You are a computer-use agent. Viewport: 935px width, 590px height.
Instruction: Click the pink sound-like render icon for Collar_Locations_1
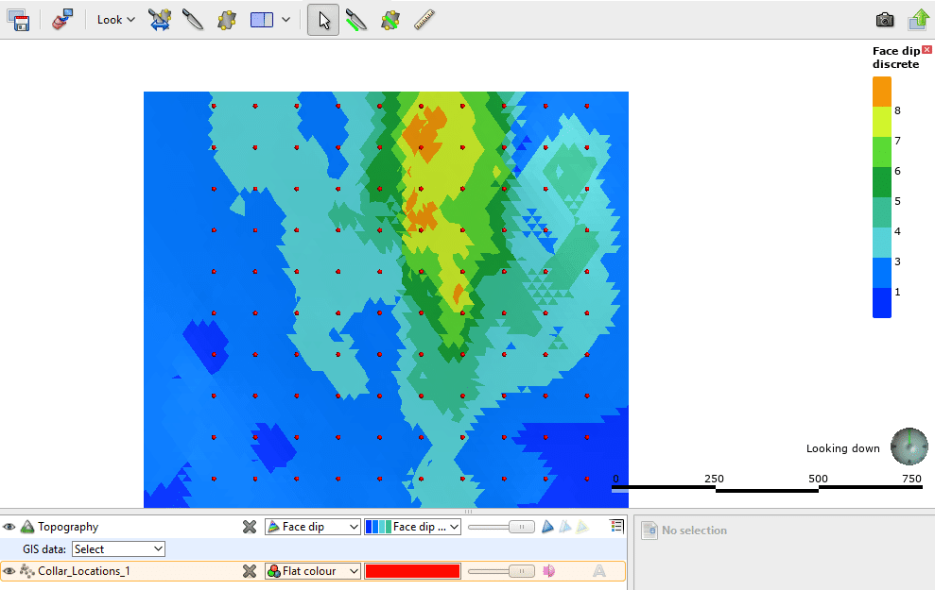[551, 570]
